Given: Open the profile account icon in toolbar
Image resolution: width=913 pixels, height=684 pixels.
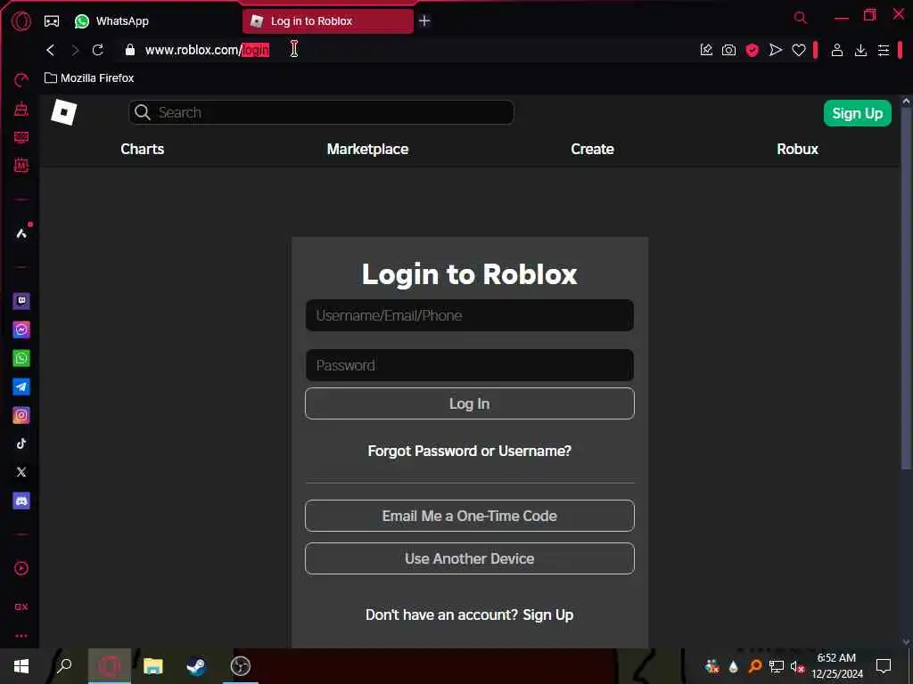Looking at the screenshot, I should pos(836,50).
